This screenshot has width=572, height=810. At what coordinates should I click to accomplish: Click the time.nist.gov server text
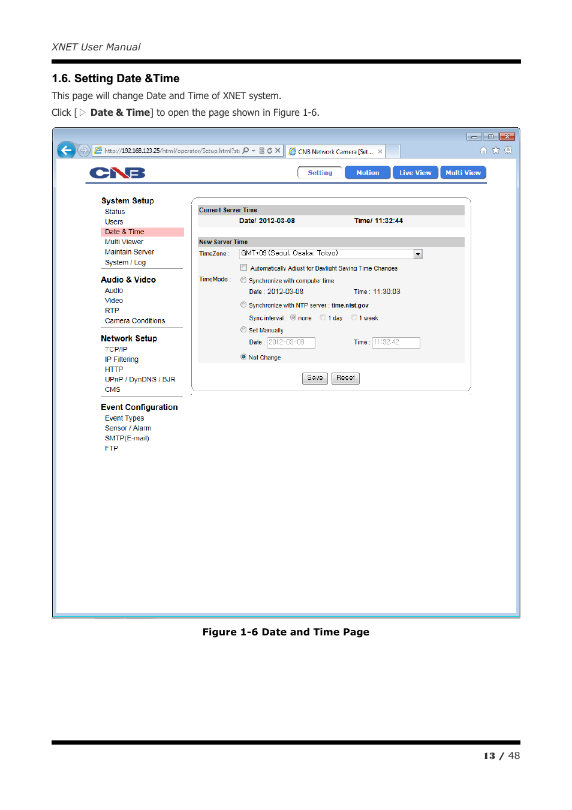point(350,305)
